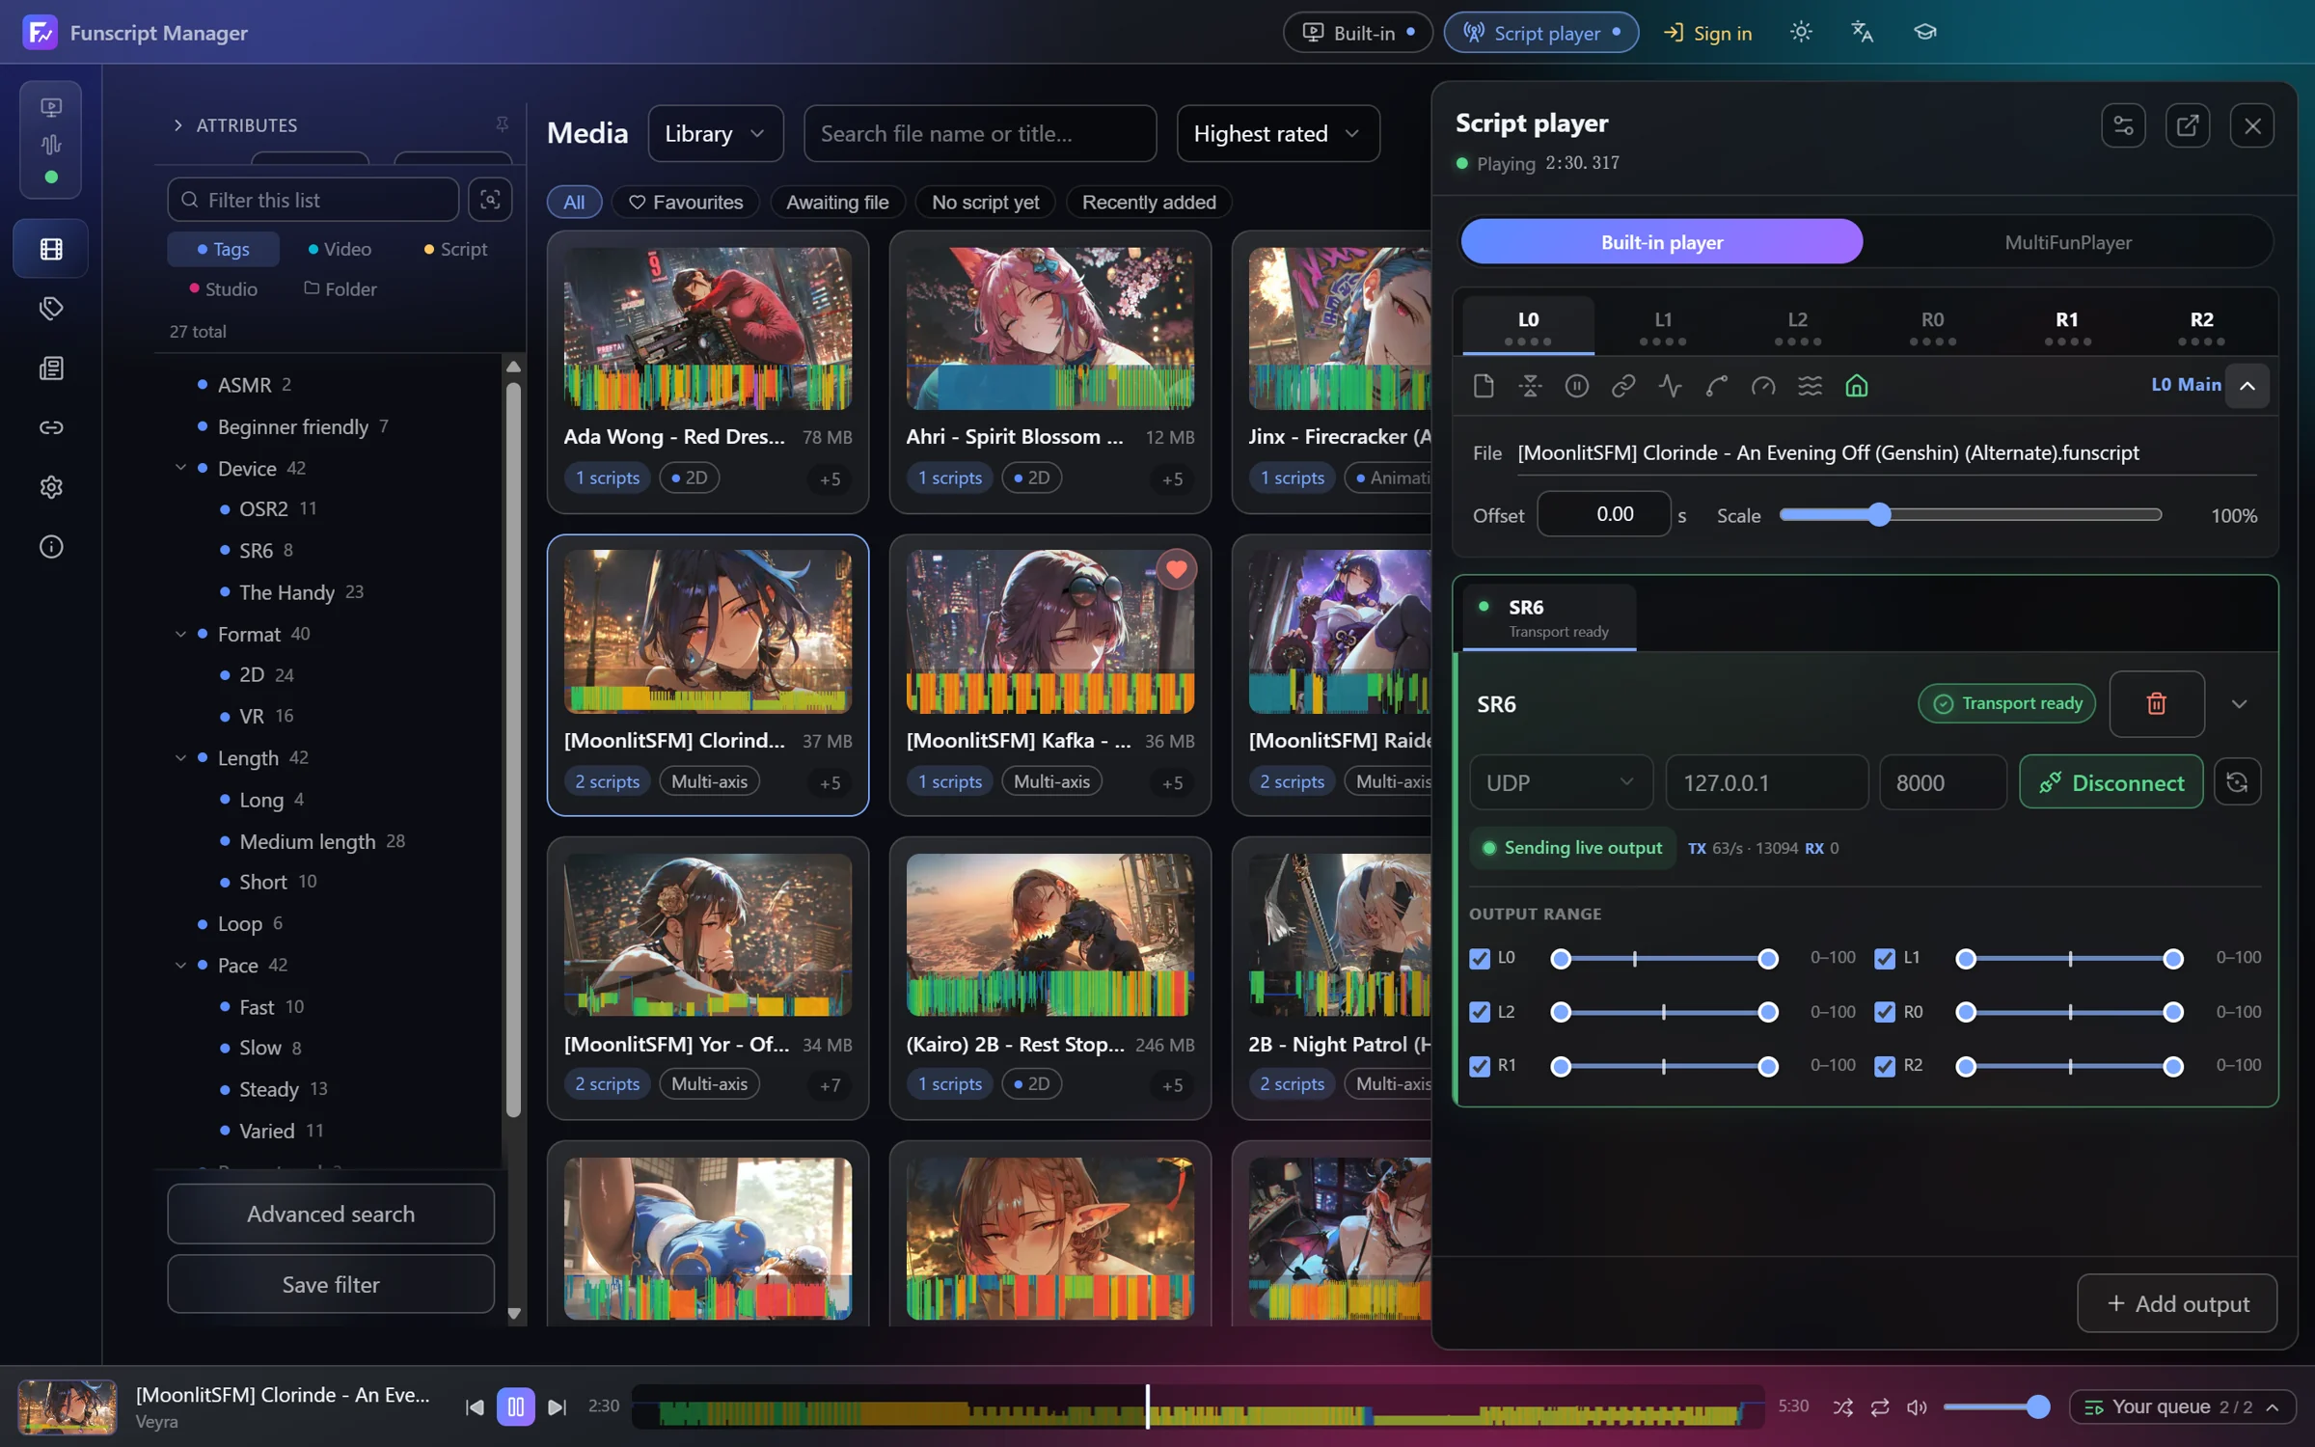
Task: Toggle favourite heart on Kafka card
Action: point(1176,569)
